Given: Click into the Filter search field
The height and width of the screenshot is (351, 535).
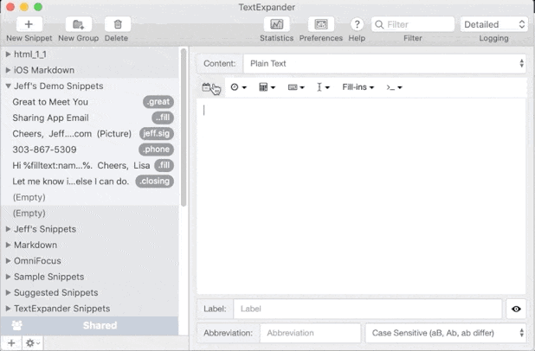Looking at the screenshot, I should (x=413, y=24).
